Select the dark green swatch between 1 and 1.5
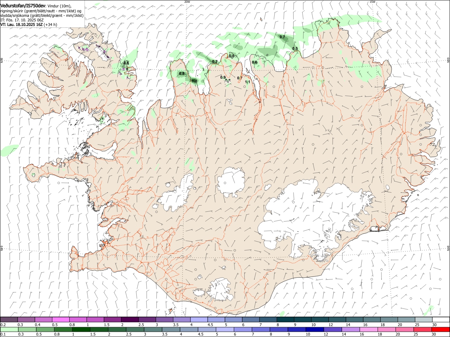The height and width of the screenshot is (337, 450). (81, 330)
